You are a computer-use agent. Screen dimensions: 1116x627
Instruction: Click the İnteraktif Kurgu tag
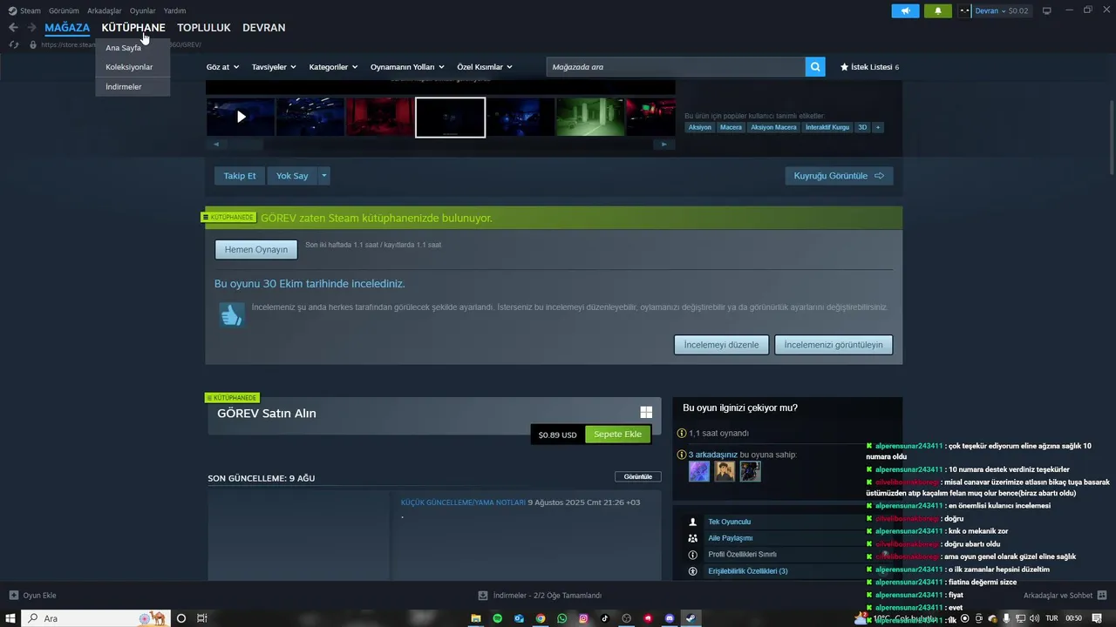pos(827,127)
